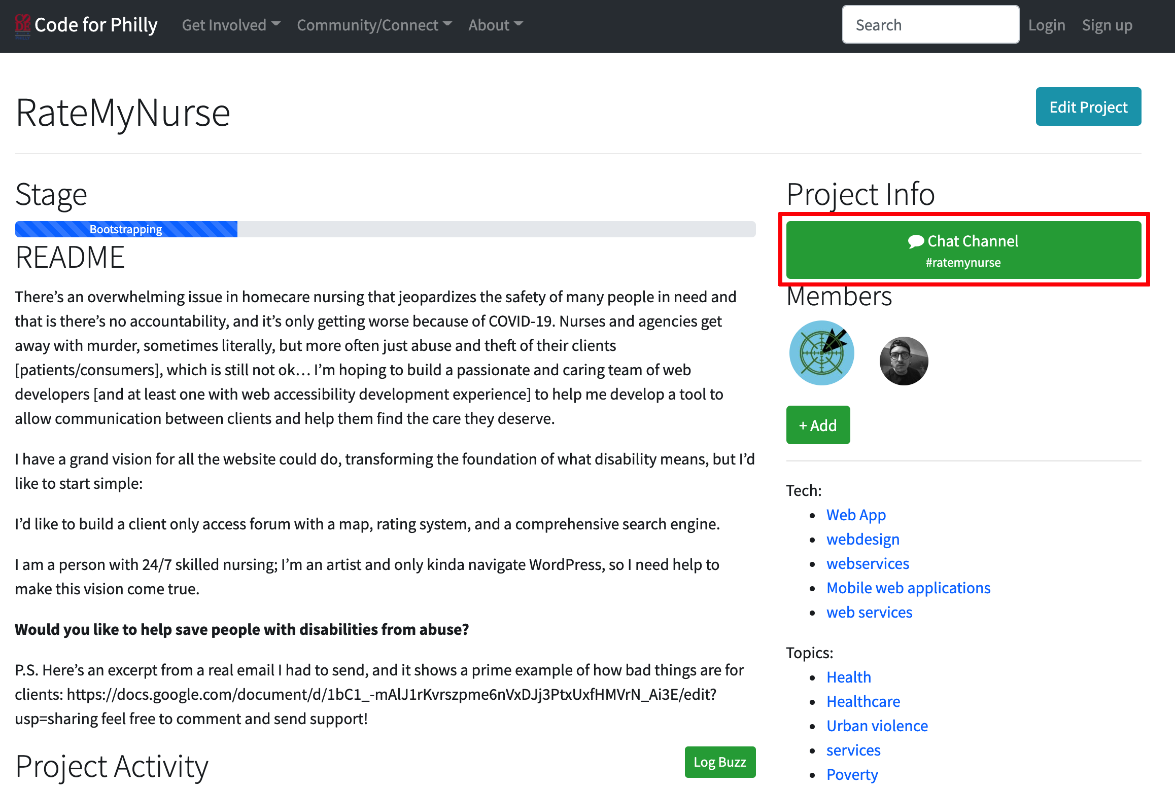Viewport: 1175px width, 788px height.
Task: Open the radar-icon member avatar
Action: (x=821, y=353)
